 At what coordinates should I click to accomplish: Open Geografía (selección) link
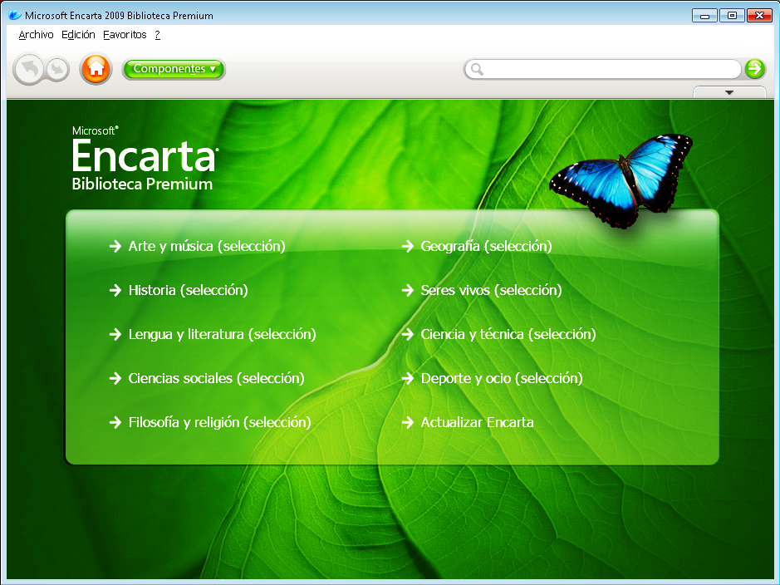click(487, 246)
